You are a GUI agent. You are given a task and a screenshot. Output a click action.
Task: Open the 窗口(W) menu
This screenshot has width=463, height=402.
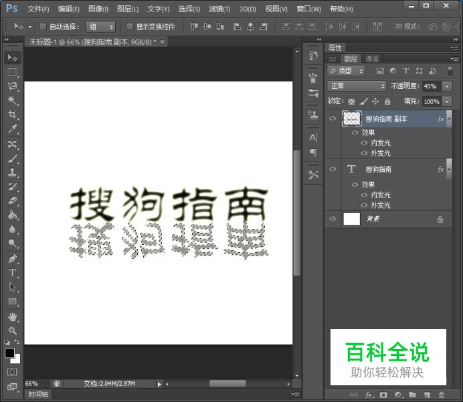click(x=308, y=9)
